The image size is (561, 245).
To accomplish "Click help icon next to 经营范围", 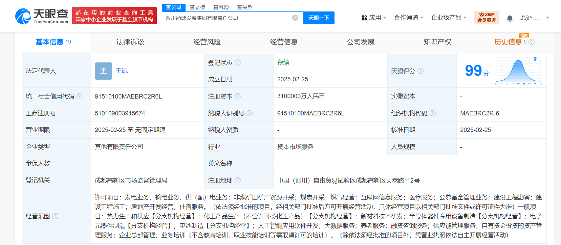I will 55,216.
